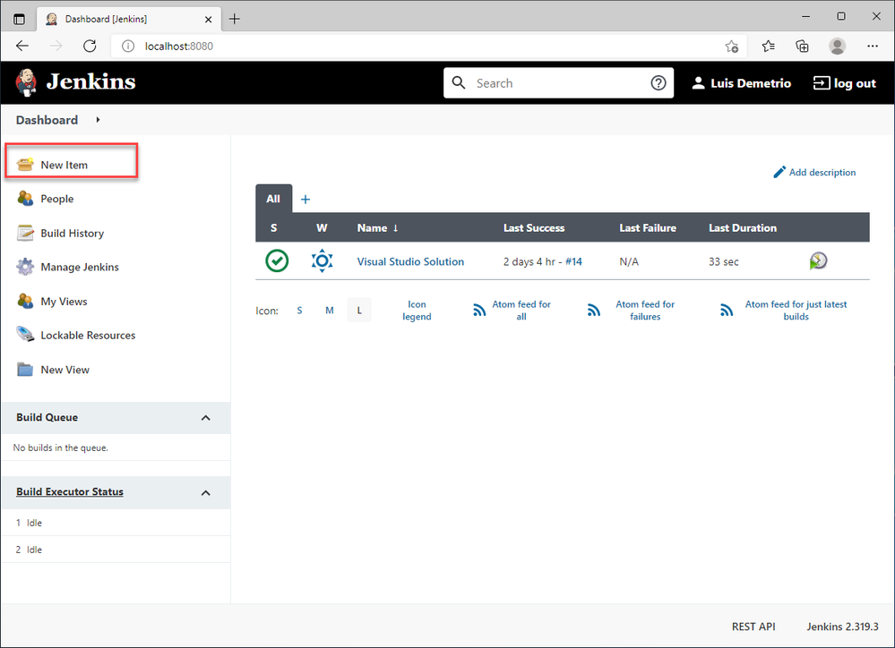The width and height of the screenshot is (895, 648).
Task: Click the 'No builds in the queue.' text
Action: [61, 448]
